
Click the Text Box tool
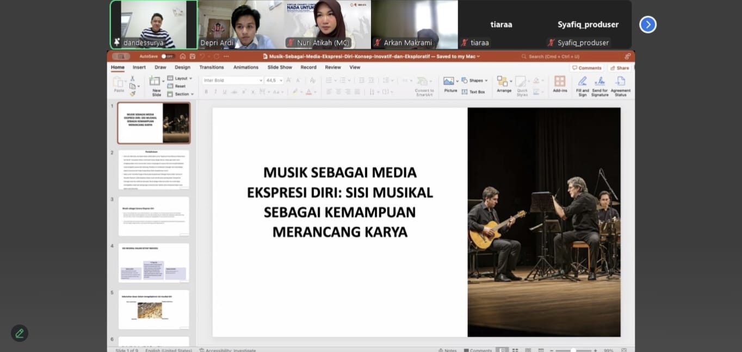pos(473,92)
